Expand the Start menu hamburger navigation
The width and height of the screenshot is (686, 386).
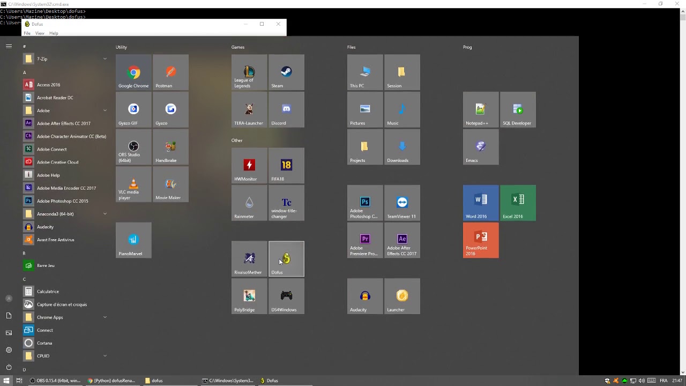pos(9,47)
